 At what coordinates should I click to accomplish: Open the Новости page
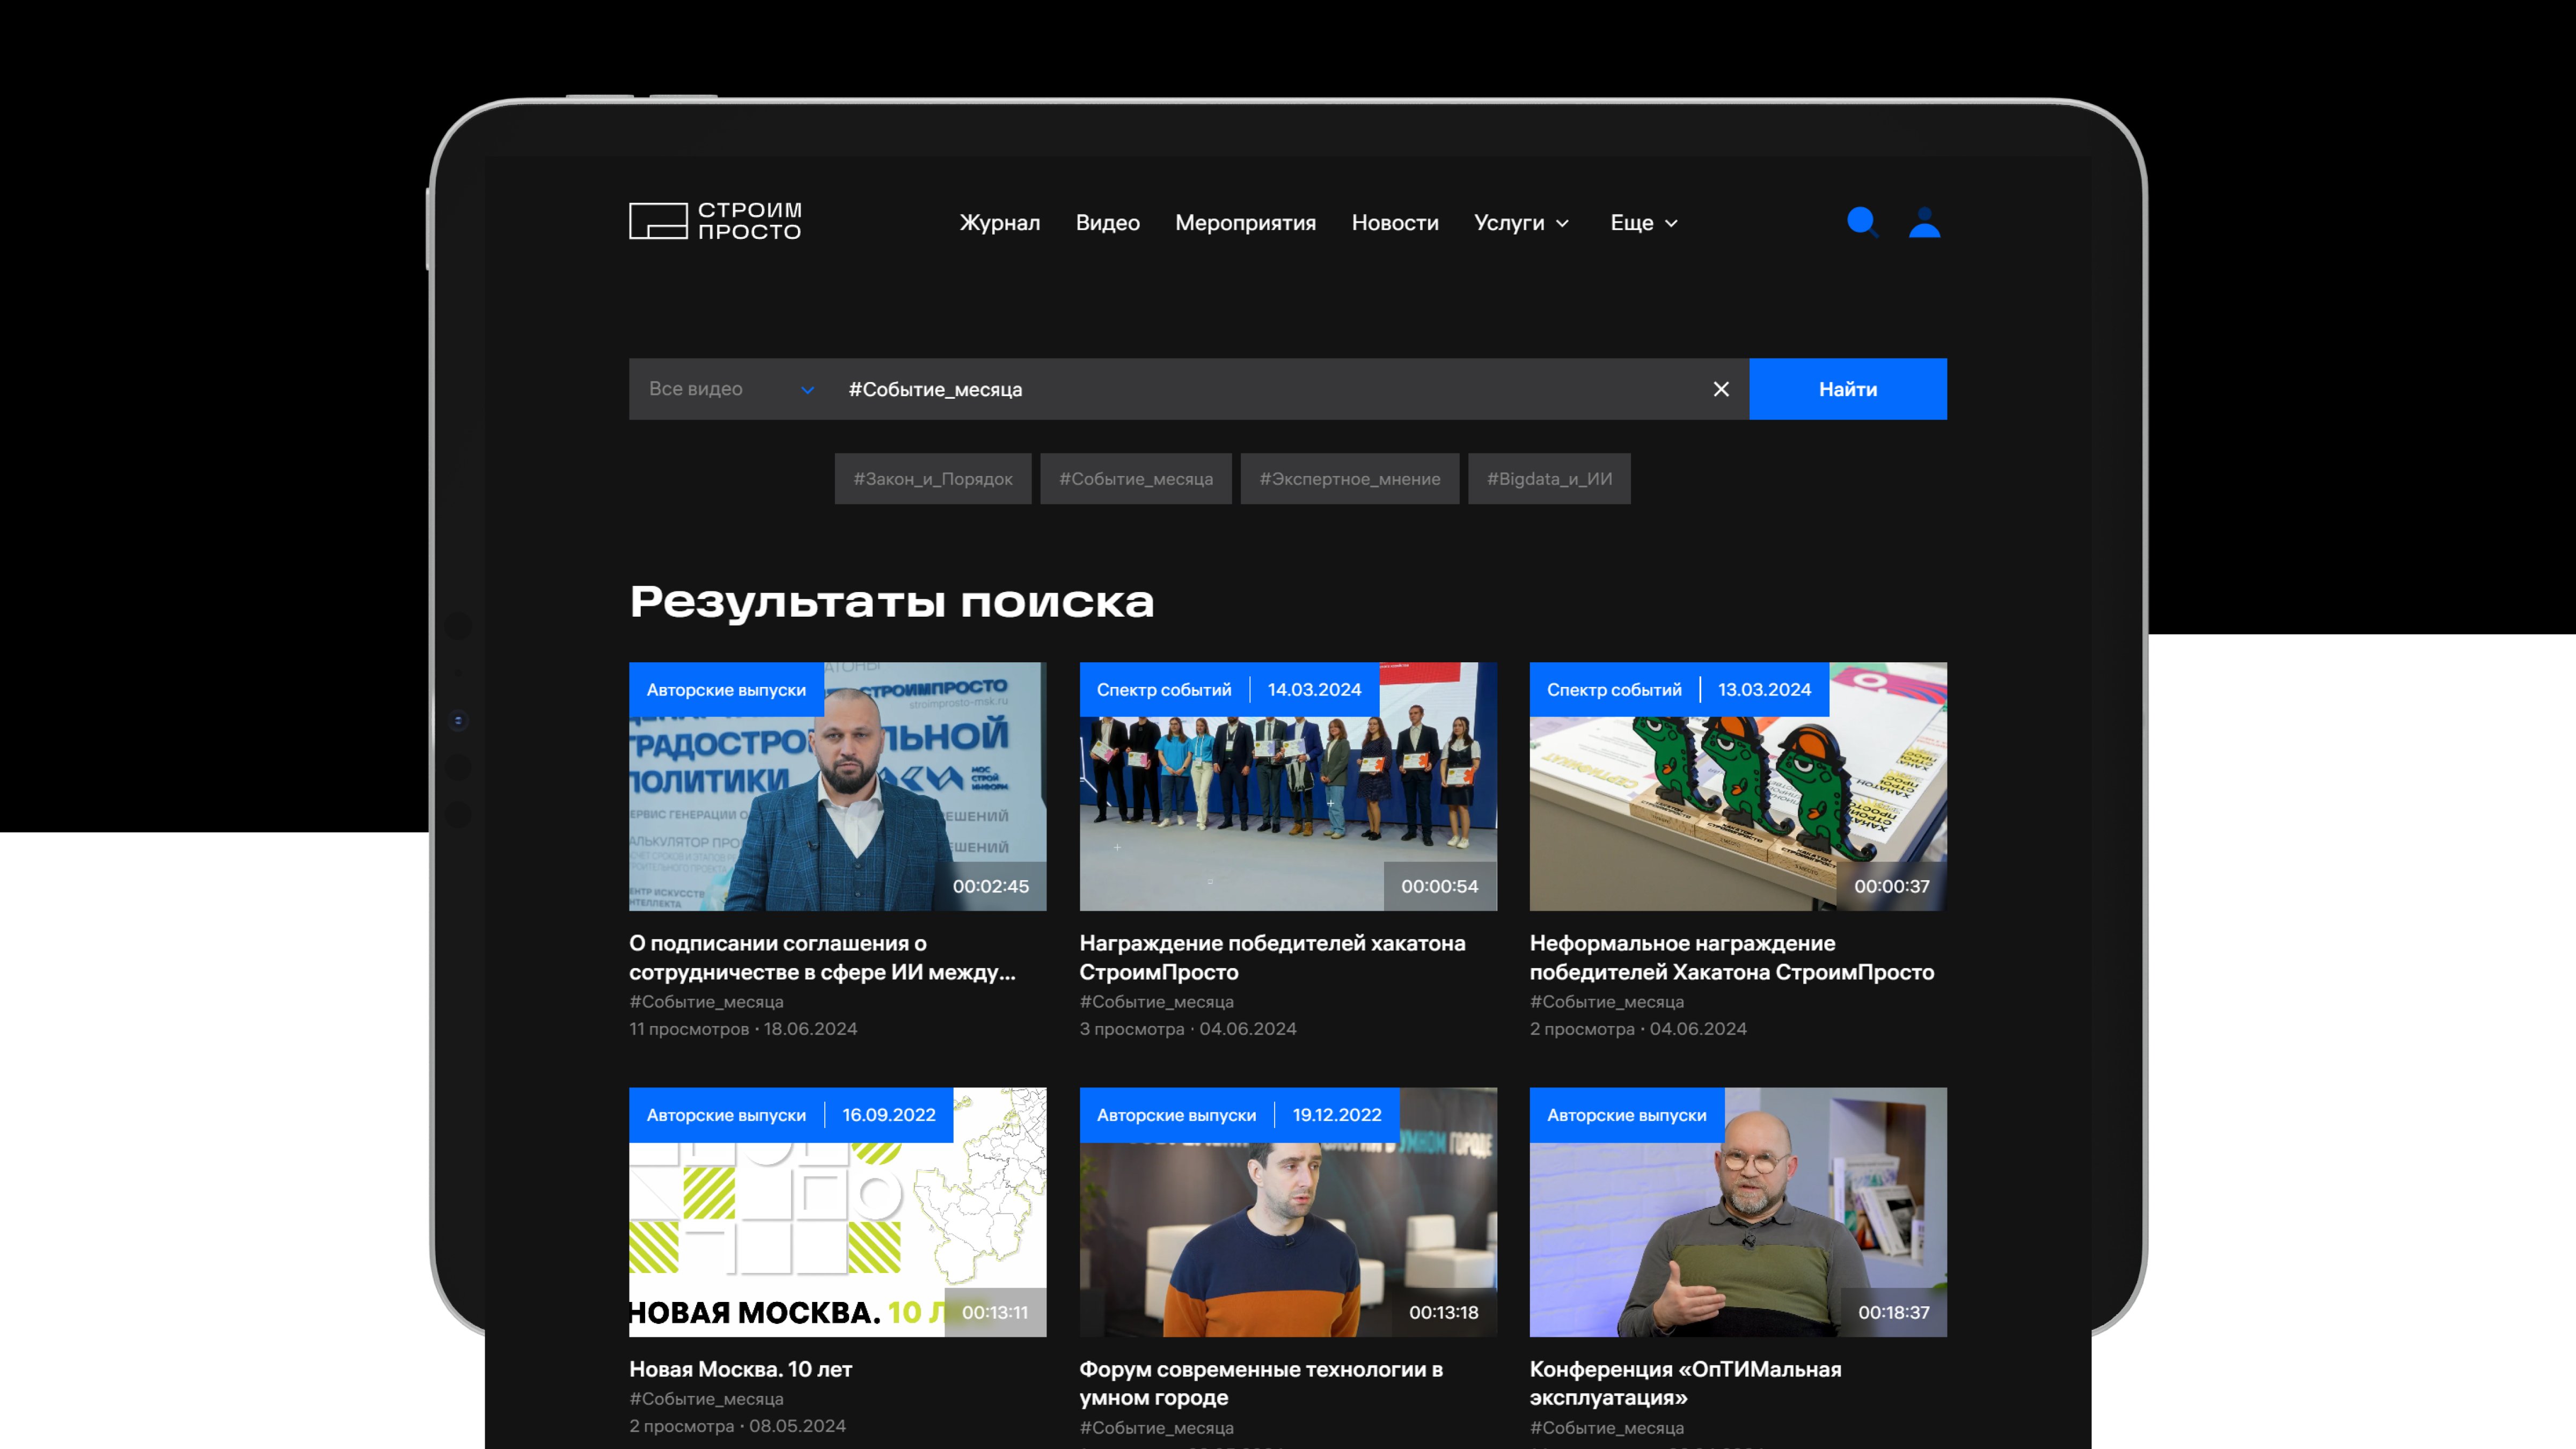(1394, 223)
